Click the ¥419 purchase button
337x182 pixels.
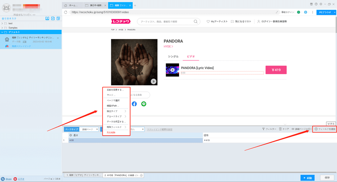(276, 70)
